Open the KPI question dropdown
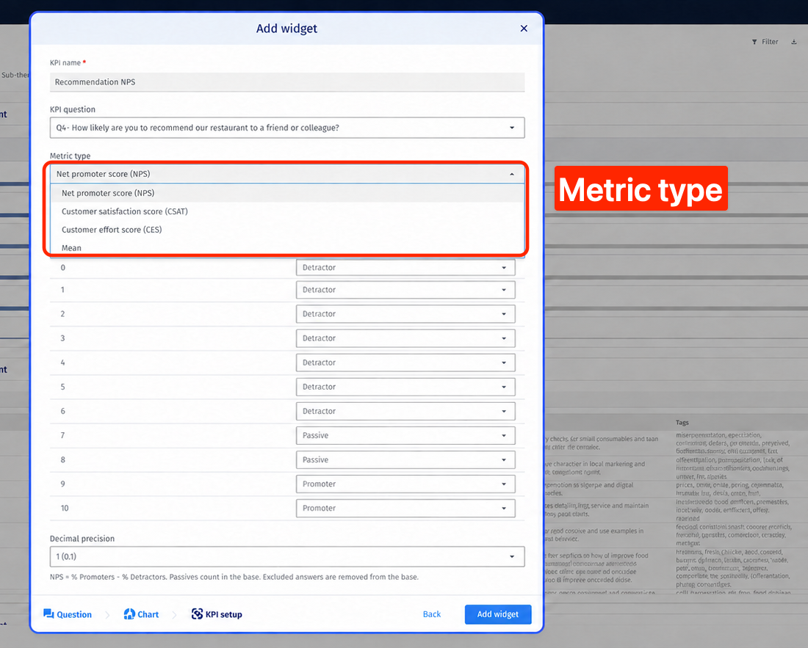This screenshot has width=808, height=648. (287, 128)
